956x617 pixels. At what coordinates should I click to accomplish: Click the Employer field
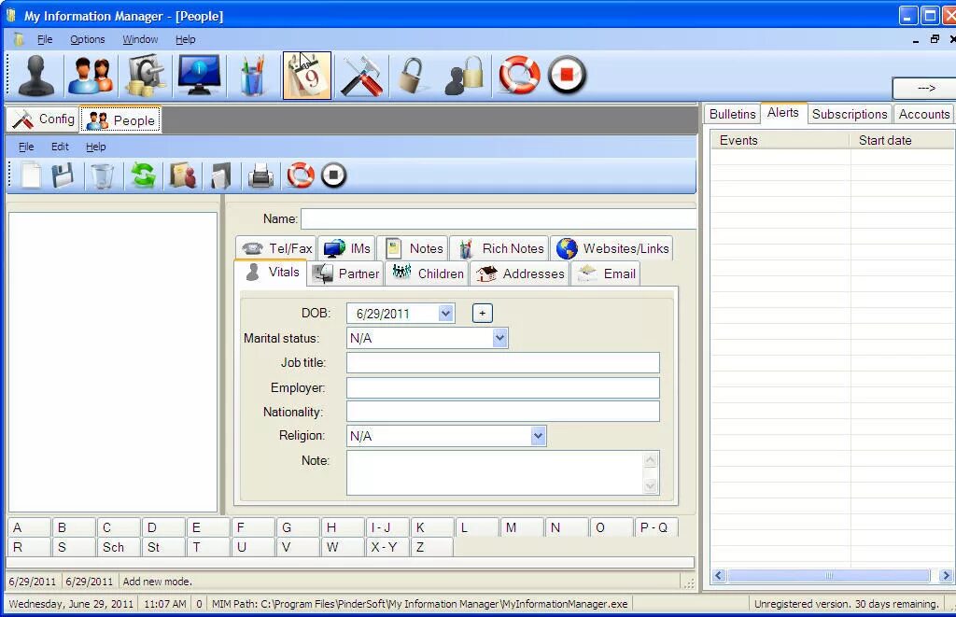(x=503, y=387)
